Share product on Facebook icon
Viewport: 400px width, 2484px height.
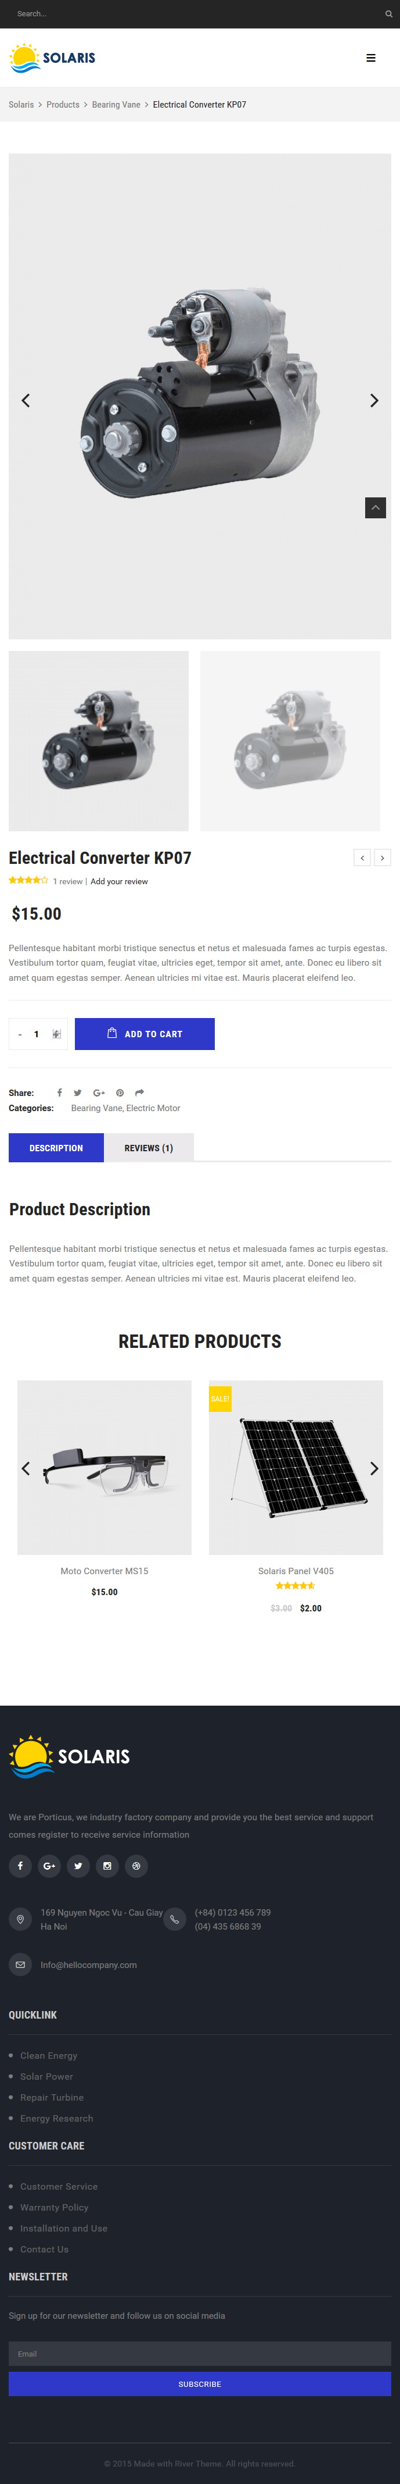[x=60, y=1092]
